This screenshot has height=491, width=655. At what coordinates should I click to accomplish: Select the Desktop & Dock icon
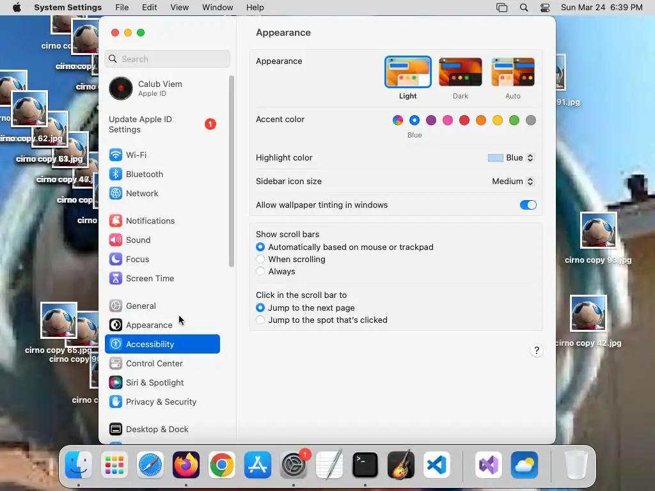[x=116, y=429]
